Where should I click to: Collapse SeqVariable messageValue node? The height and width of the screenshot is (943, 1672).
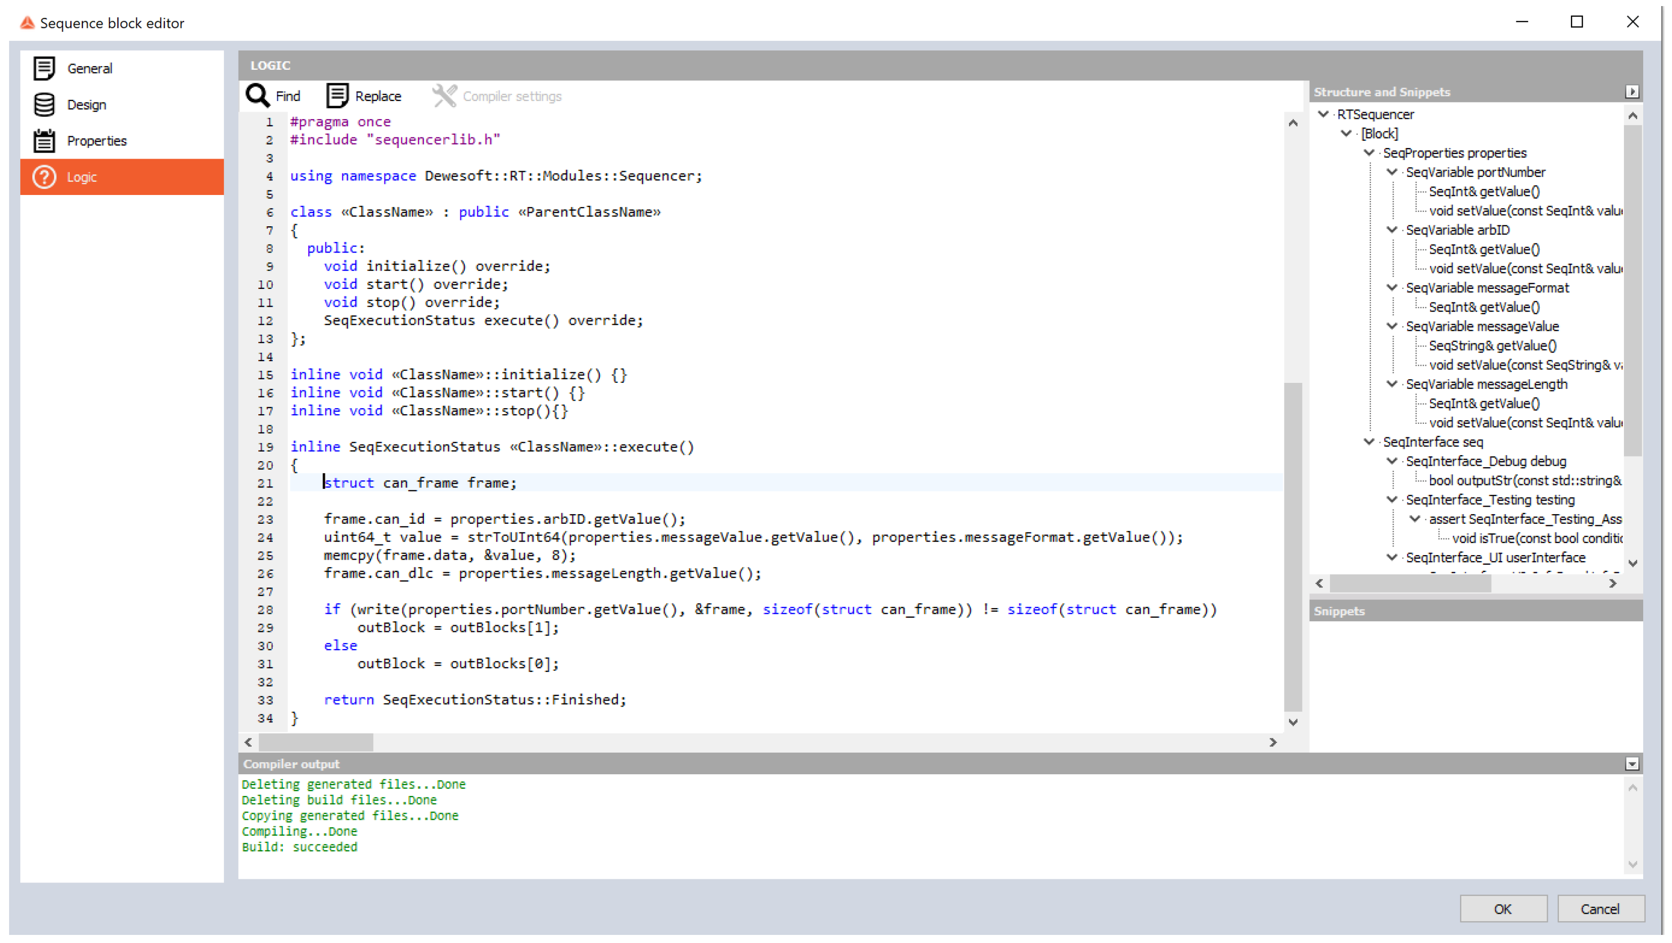(x=1392, y=326)
